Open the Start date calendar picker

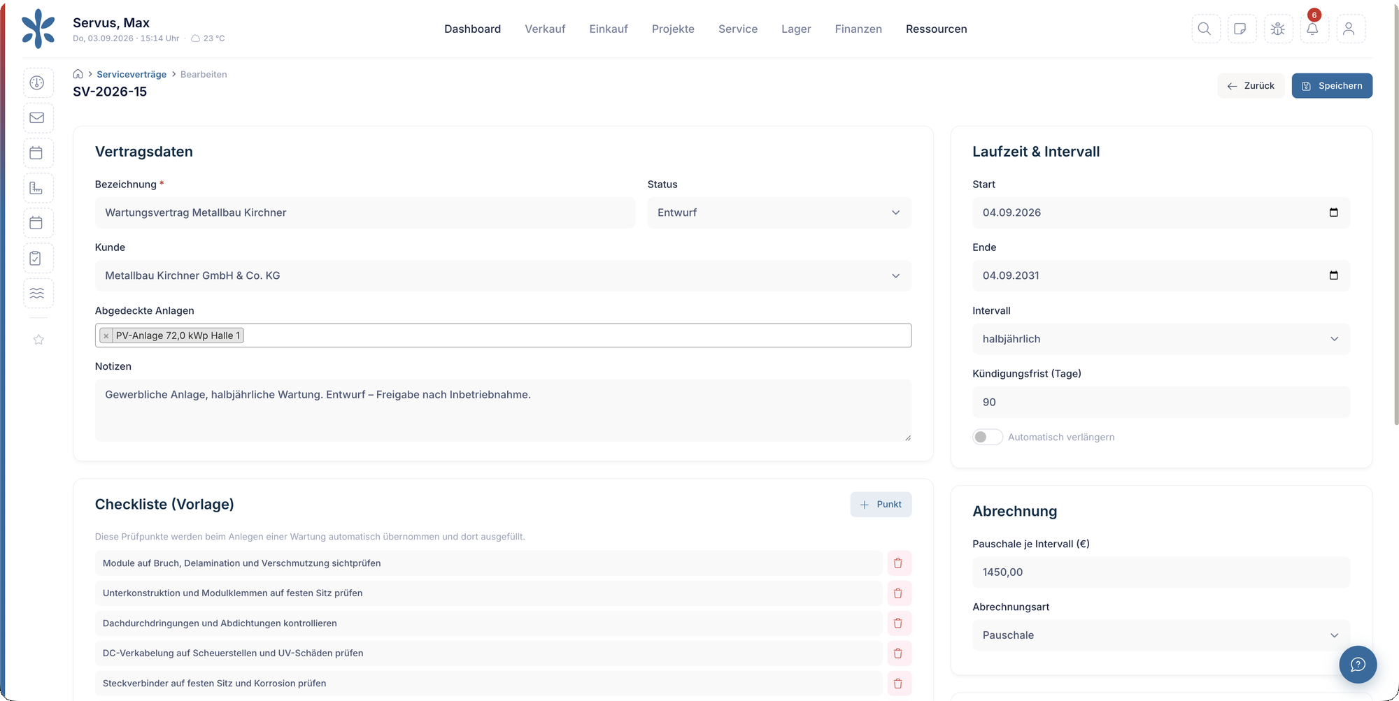(1333, 212)
